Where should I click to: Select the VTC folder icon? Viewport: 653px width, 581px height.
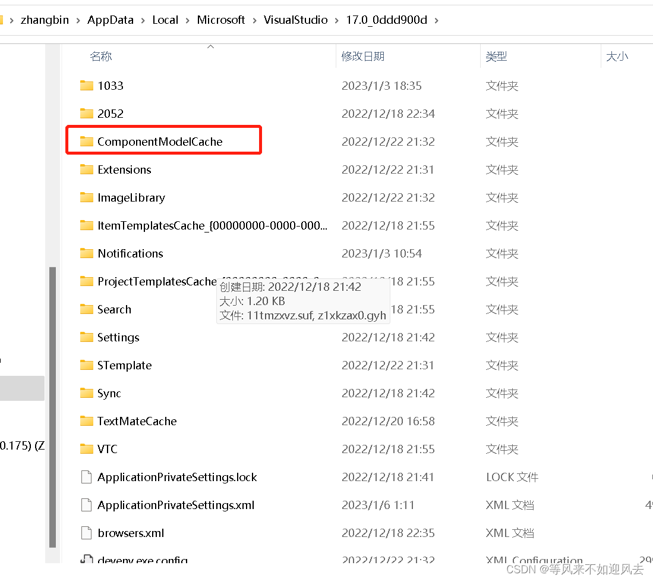(x=87, y=448)
